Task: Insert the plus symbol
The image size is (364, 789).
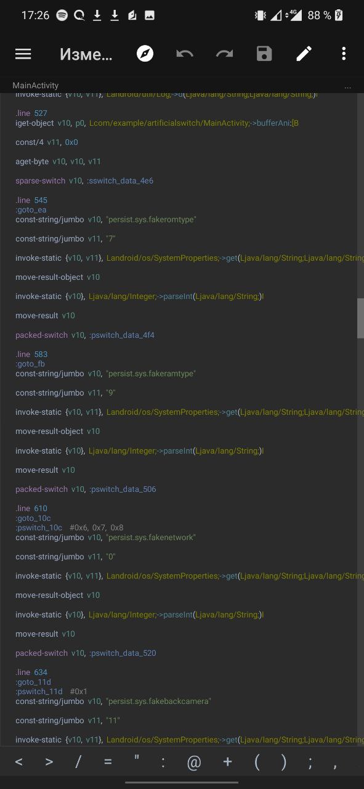Action: coord(227,762)
